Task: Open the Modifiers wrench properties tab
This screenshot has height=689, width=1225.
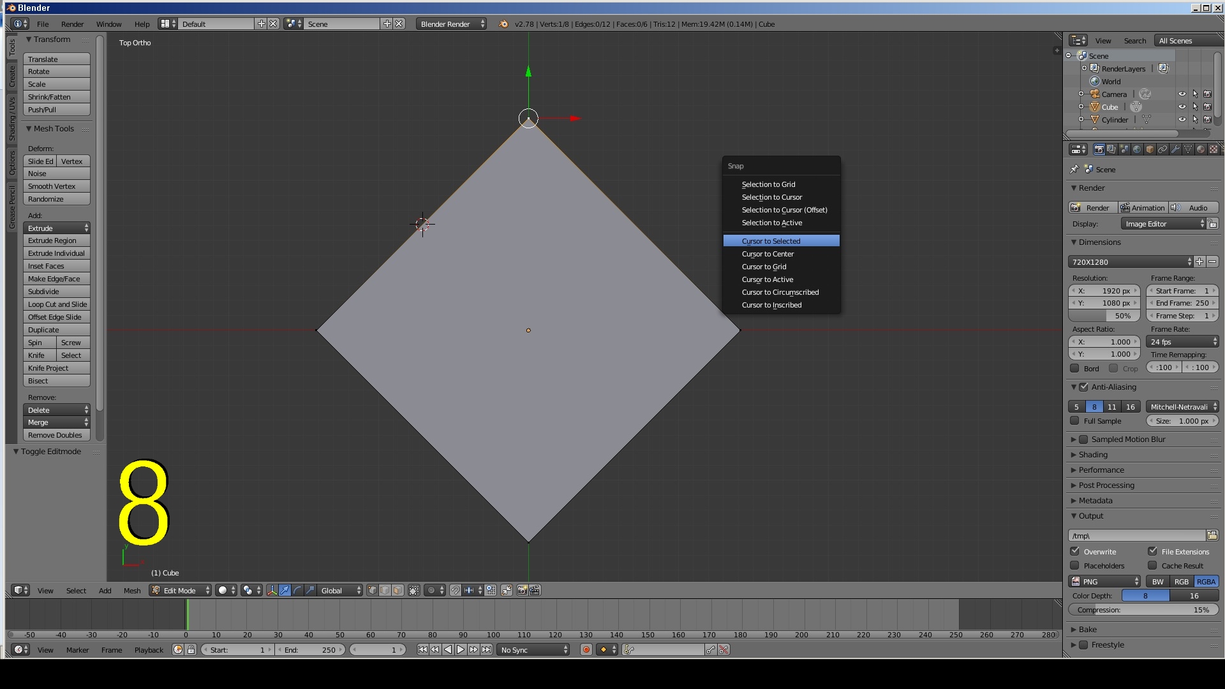Action: tap(1175, 149)
